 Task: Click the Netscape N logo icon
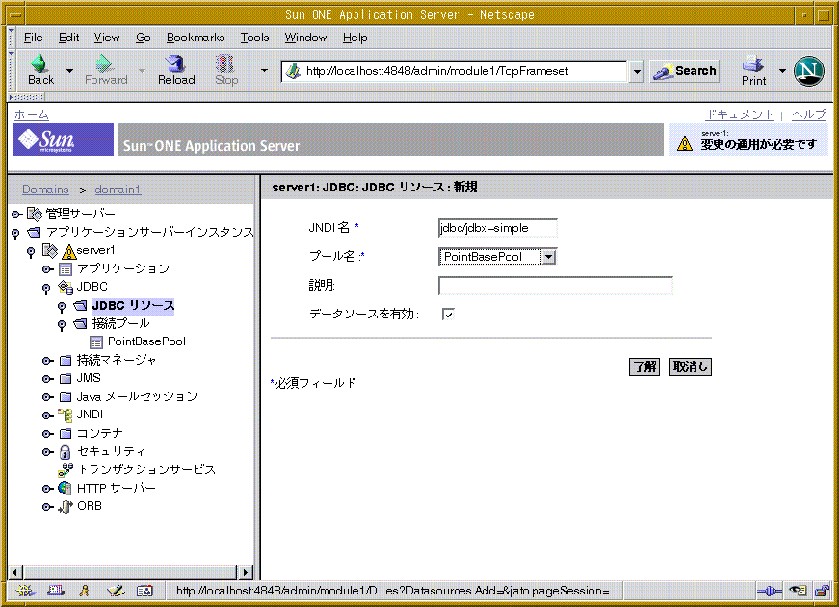click(808, 70)
